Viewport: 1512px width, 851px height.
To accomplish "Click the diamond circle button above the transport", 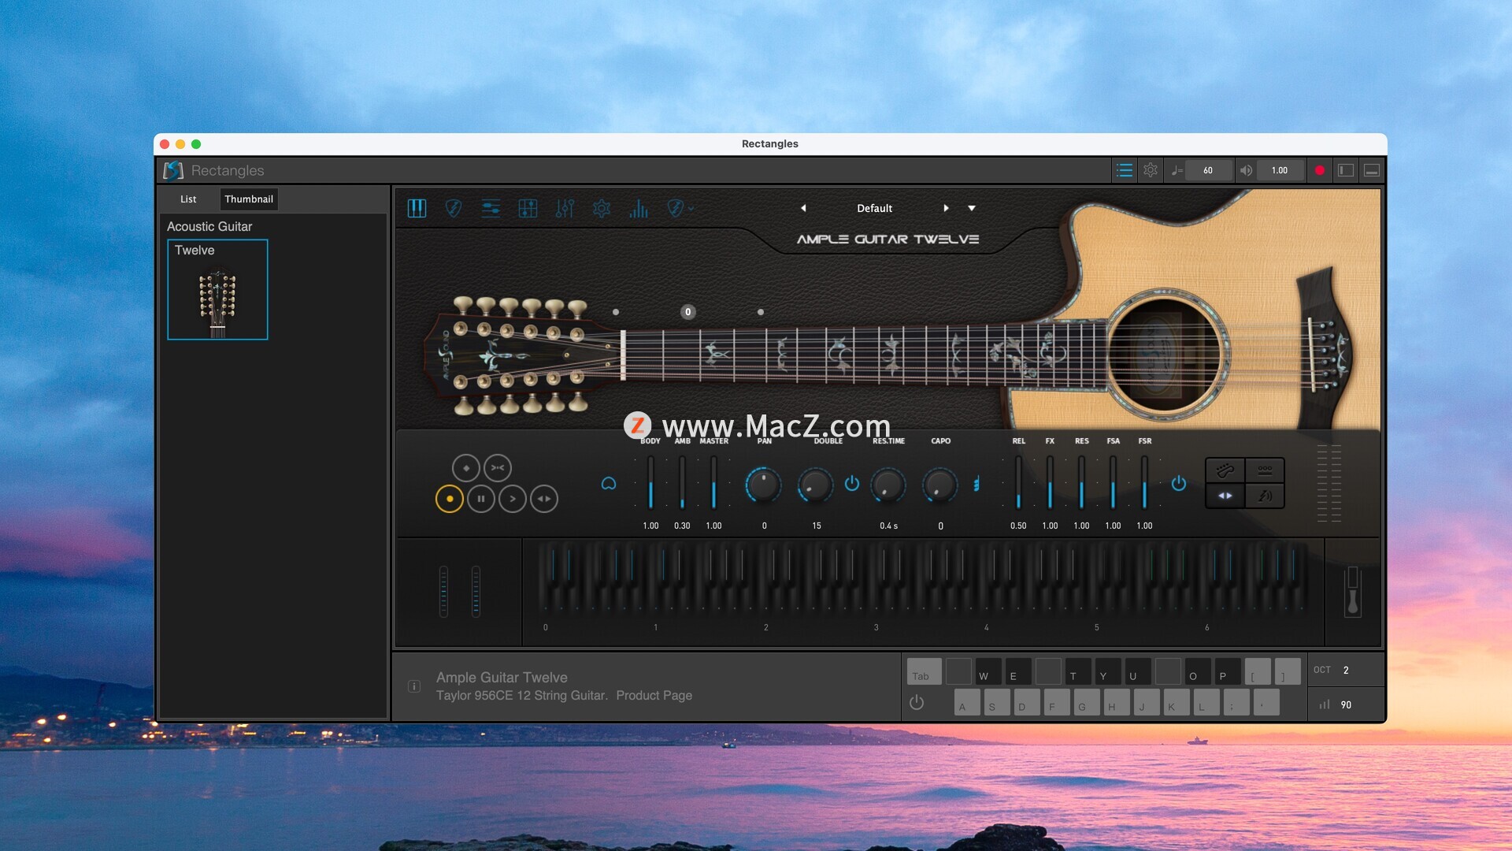I will pos(466,468).
